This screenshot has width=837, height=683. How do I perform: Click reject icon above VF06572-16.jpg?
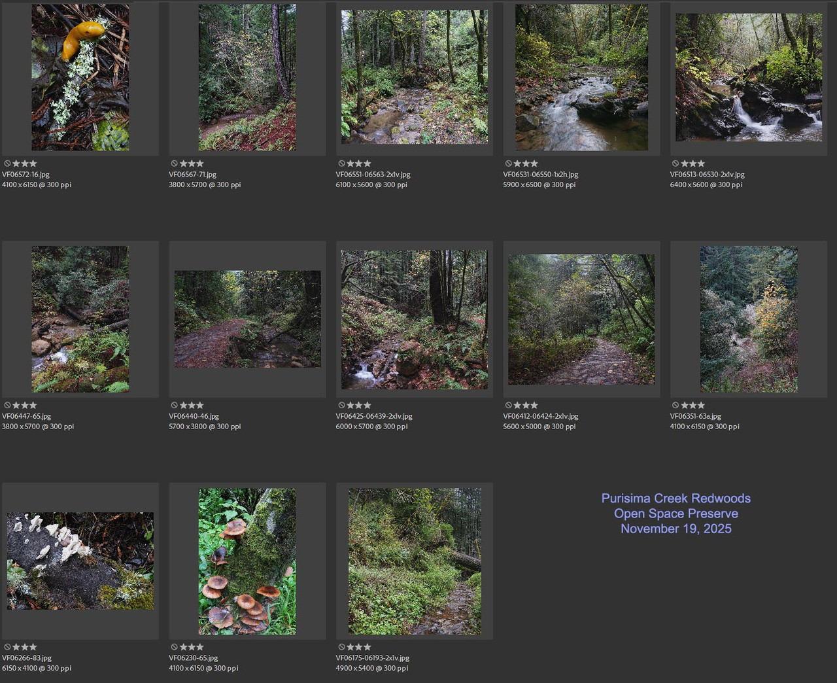point(7,164)
